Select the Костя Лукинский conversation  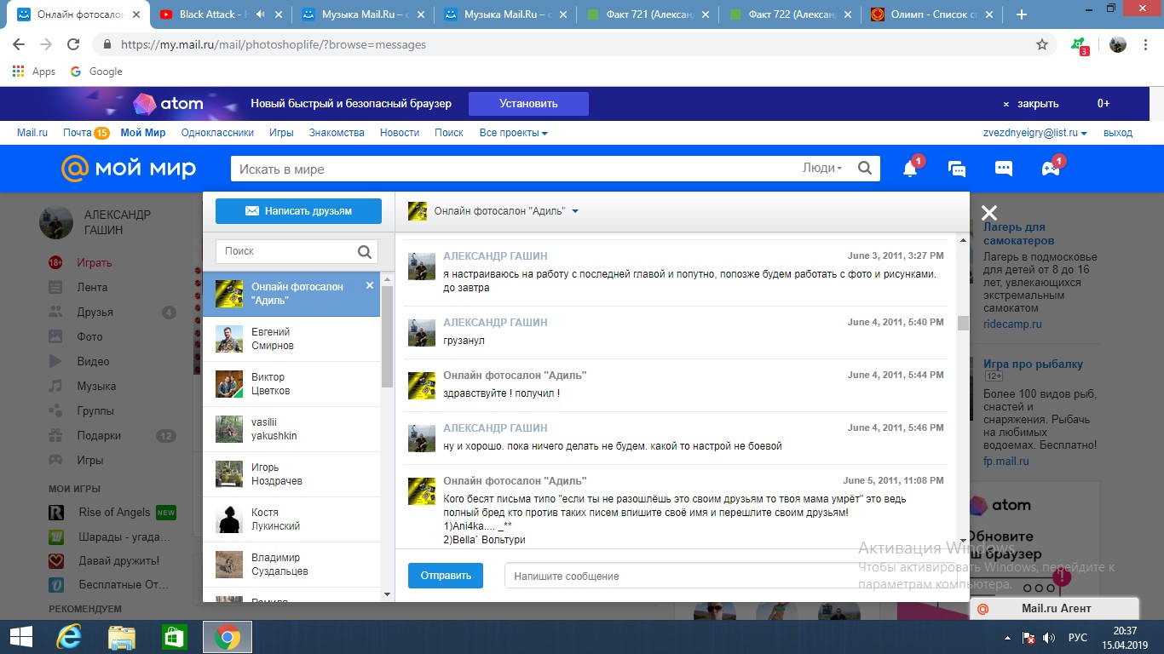[291, 519]
